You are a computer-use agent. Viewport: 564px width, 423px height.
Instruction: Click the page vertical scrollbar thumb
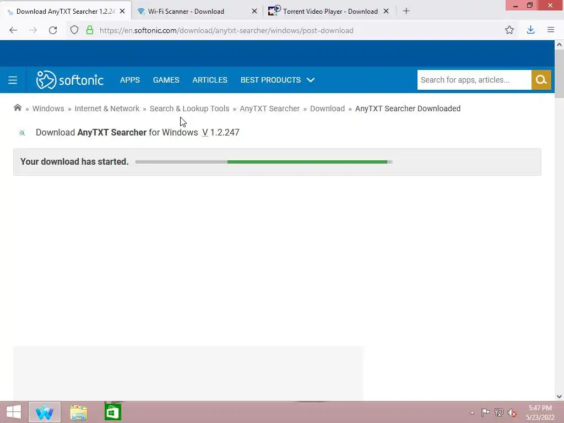coord(559,74)
